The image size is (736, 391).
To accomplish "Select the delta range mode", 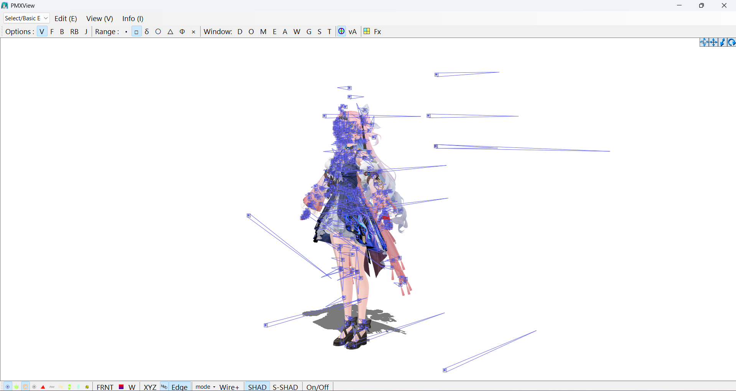I will click(147, 32).
